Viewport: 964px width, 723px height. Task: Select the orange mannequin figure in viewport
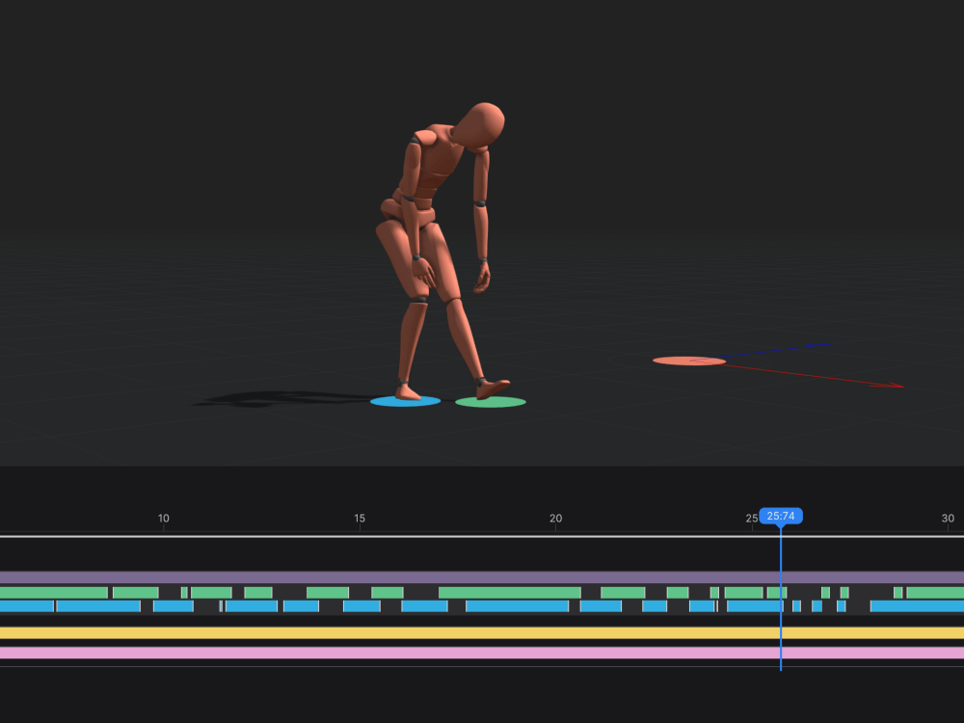coord(440,252)
